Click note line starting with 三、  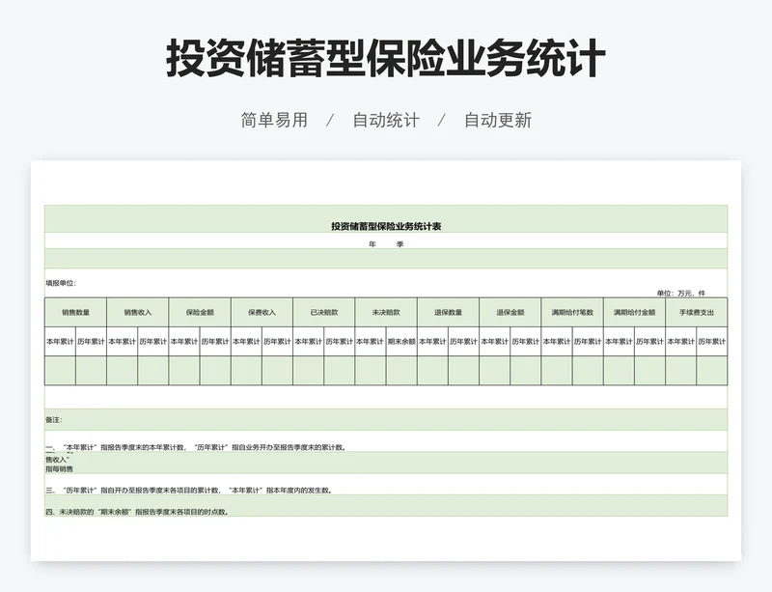click(x=189, y=491)
